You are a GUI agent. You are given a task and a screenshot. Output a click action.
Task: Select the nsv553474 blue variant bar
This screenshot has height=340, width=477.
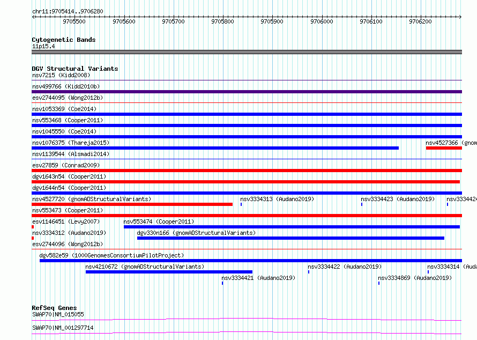(292, 227)
